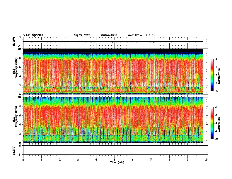Click the log(PSD) label beside ch.1 color bar

[219, 76]
